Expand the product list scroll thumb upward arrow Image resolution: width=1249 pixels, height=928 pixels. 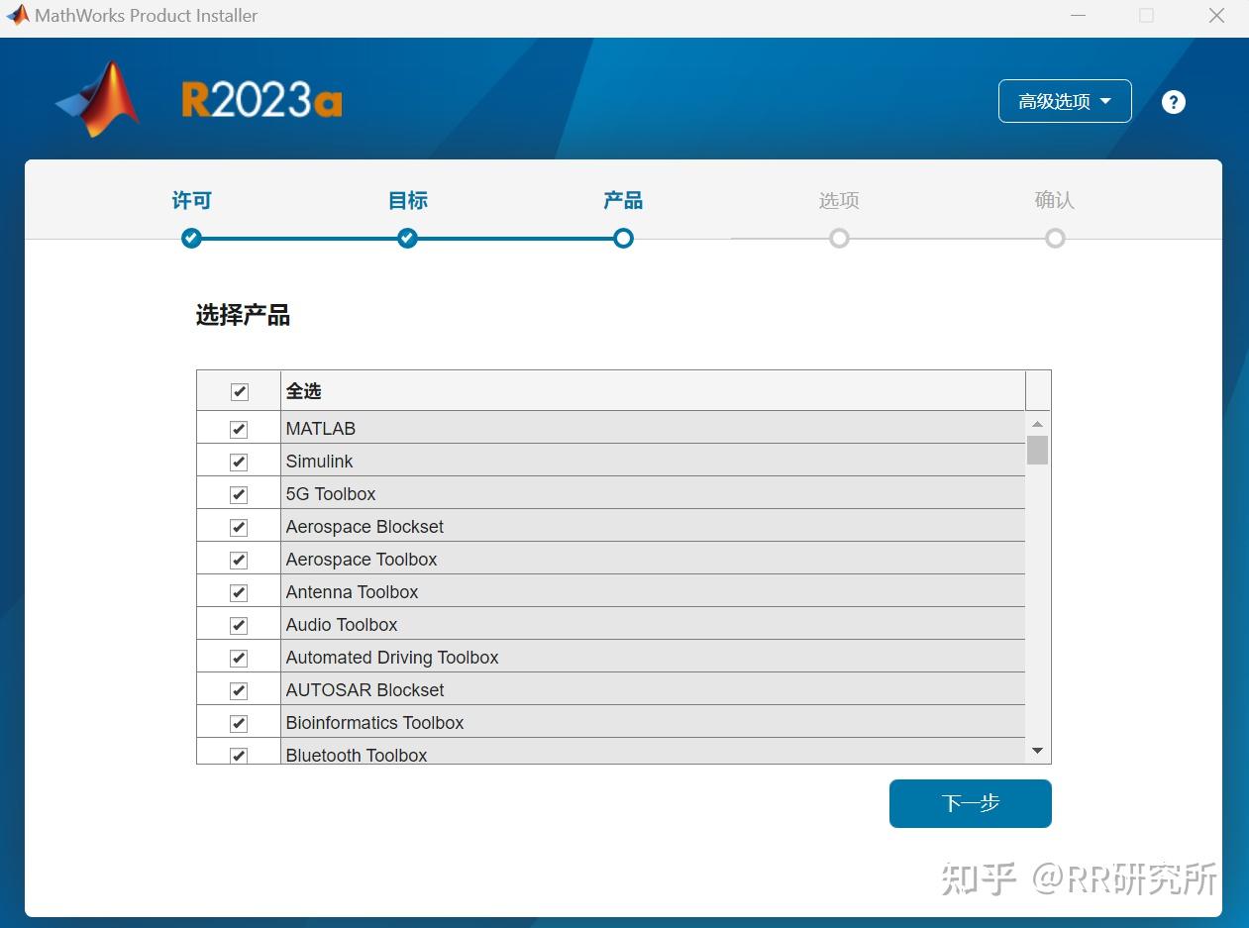(x=1037, y=423)
